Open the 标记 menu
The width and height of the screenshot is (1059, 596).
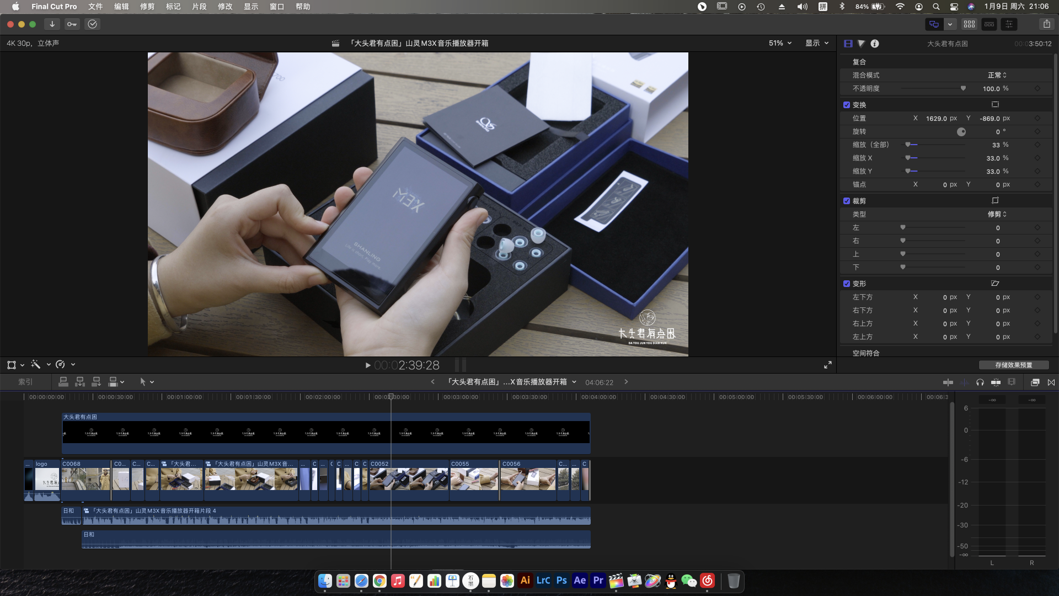(173, 7)
